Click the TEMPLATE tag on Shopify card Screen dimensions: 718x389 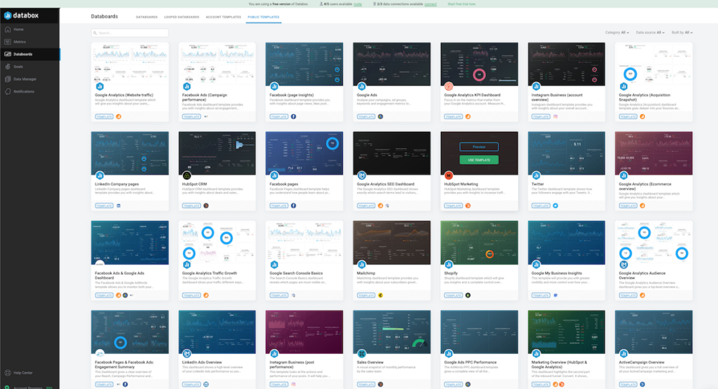point(454,295)
